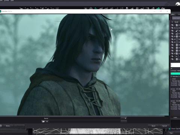
Task: Click the Cancel button in Render dialog
Action: click(x=164, y=126)
